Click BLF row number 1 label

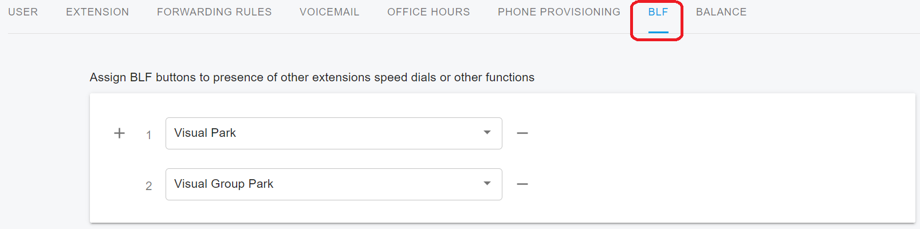(x=149, y=135)
